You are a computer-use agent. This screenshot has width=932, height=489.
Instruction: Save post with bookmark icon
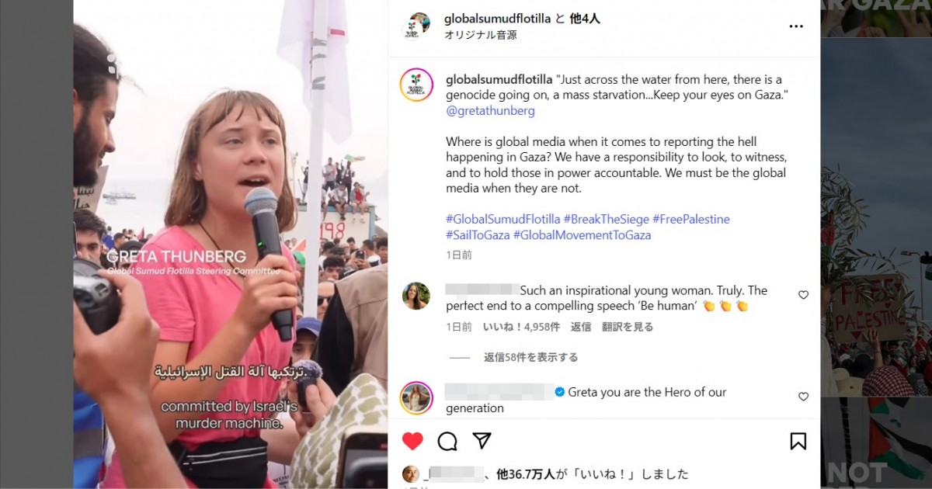[x=798, y=441]
